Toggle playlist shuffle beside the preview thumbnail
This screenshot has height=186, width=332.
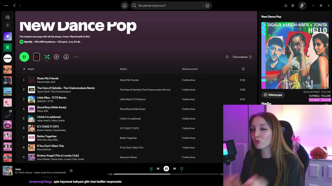tap(47, 57)
